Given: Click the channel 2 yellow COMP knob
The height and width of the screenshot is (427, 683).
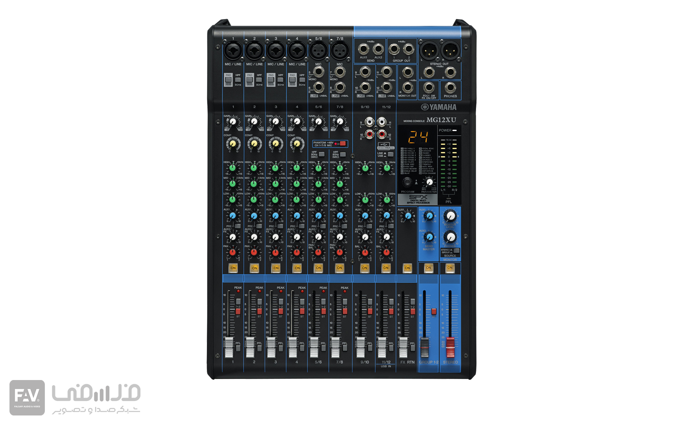Looking at the screenshot, I should point(254,143).
